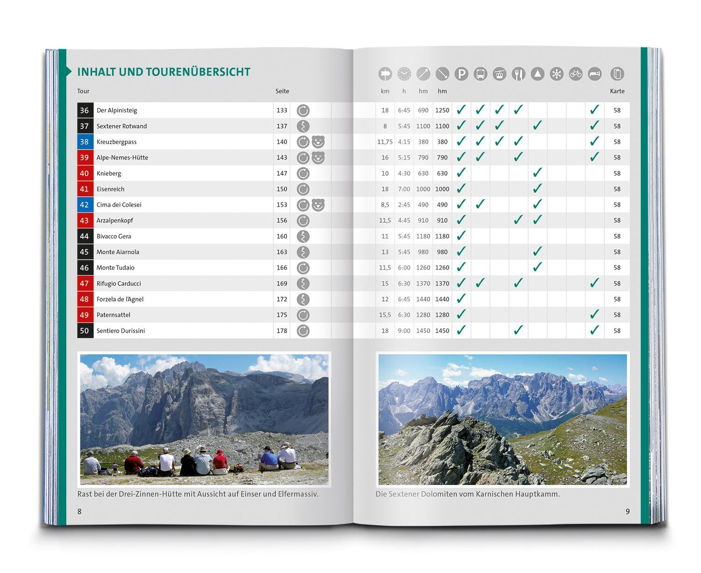Click the loop icon in Eisenreich row
701x573 pixels.
pos(303,189)
